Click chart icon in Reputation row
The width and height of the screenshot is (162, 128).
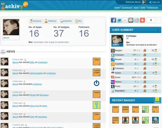[145, 91]
